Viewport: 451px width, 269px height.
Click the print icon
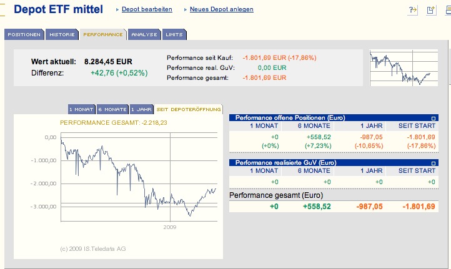[x=447, y=10]
